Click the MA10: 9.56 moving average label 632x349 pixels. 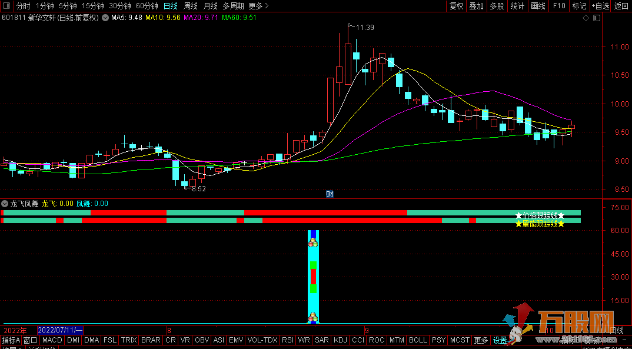point(163,18)
